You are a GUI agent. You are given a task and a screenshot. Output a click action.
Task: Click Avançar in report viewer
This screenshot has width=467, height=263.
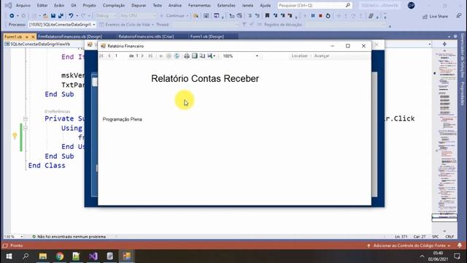322,56
